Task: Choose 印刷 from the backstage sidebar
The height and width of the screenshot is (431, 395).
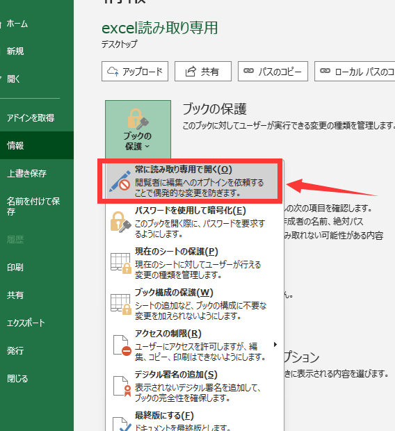Action: point(36,267)
